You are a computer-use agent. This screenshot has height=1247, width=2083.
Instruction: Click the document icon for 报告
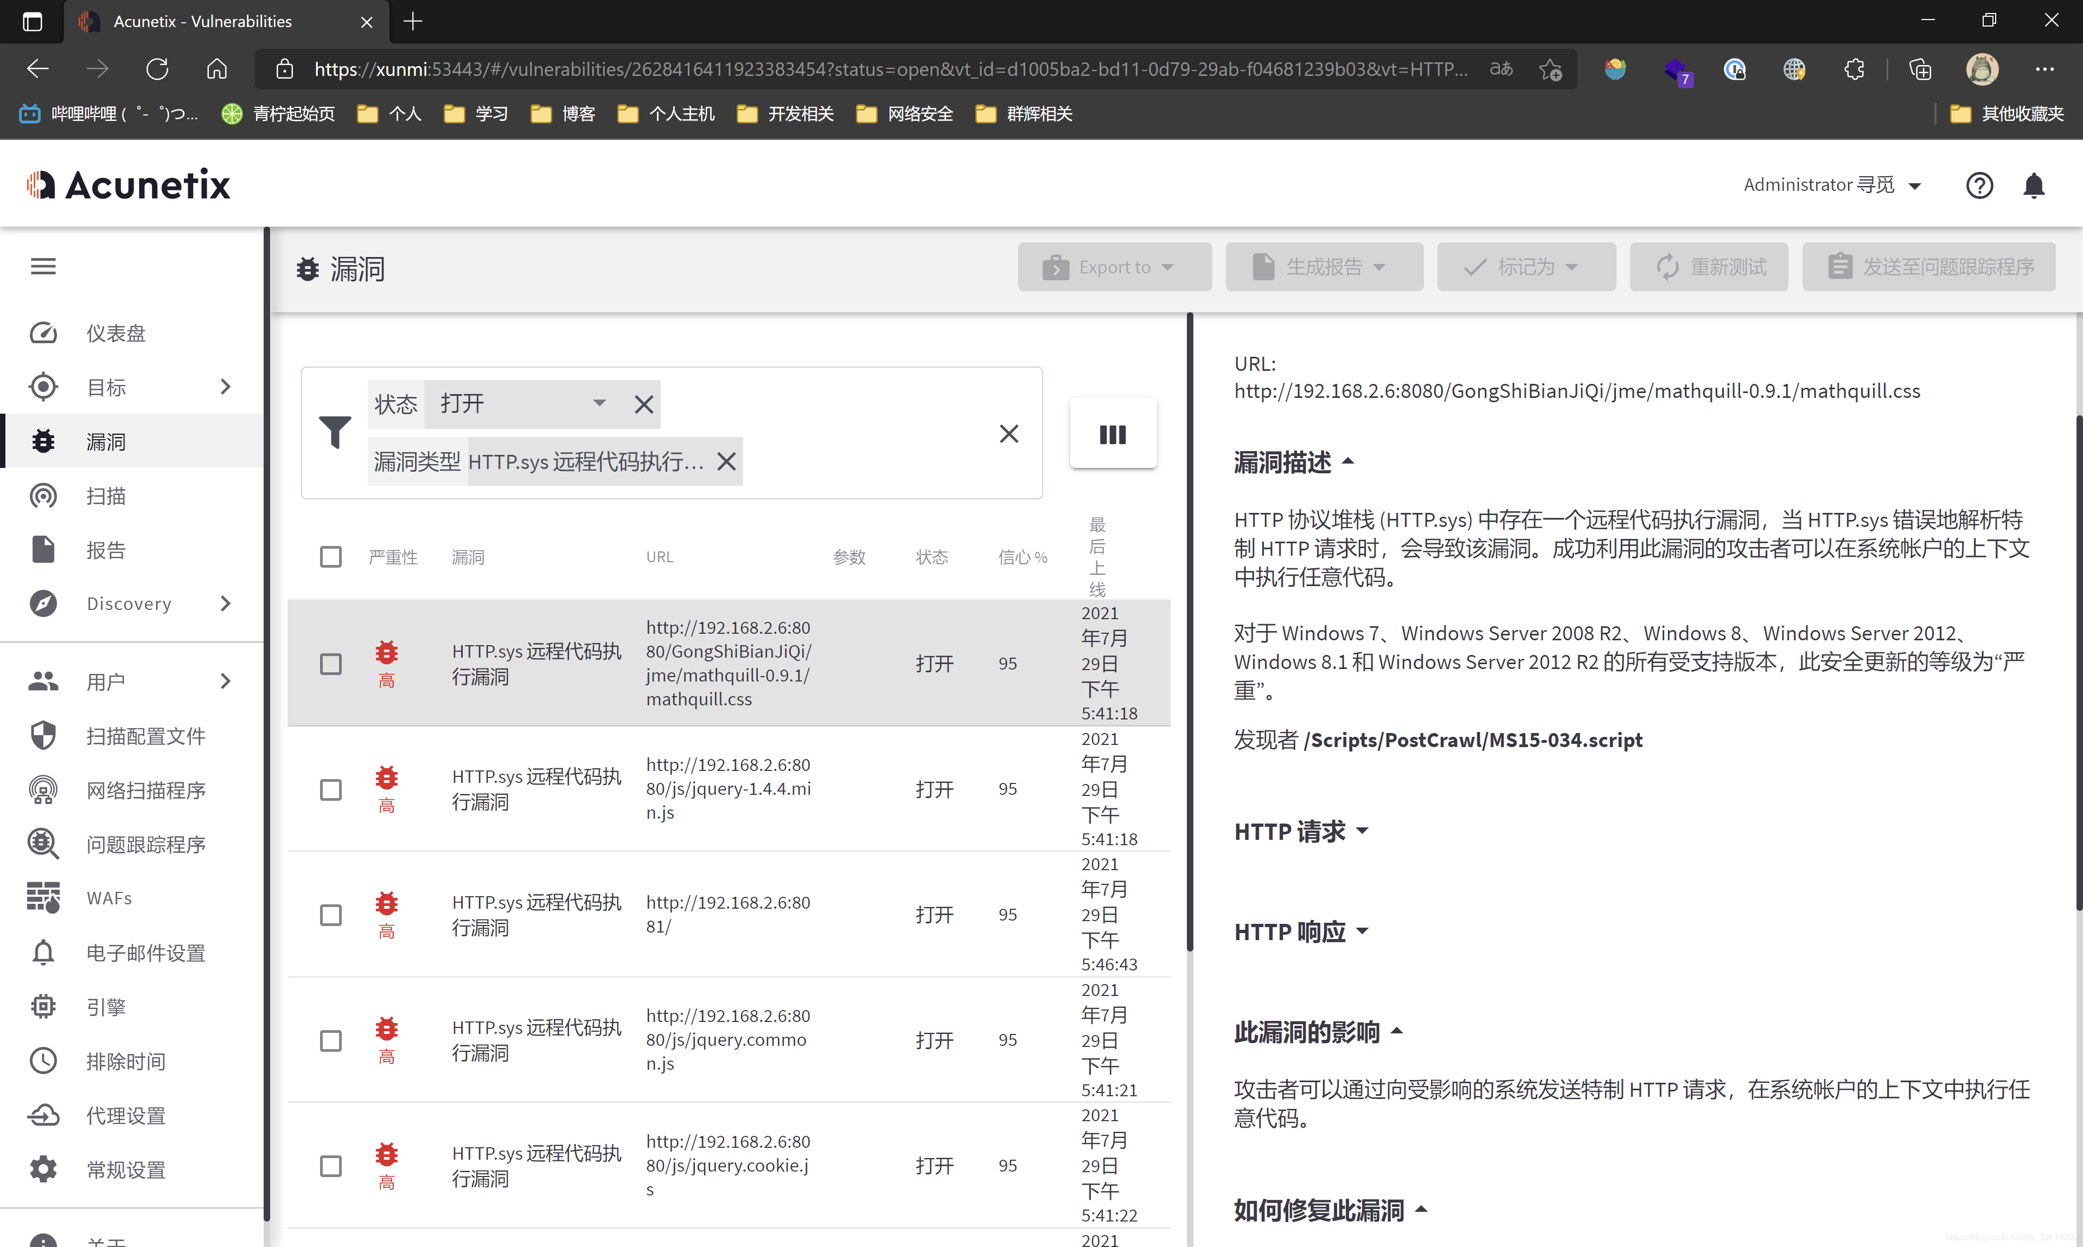pyautogui.click(x=43, y=550)
